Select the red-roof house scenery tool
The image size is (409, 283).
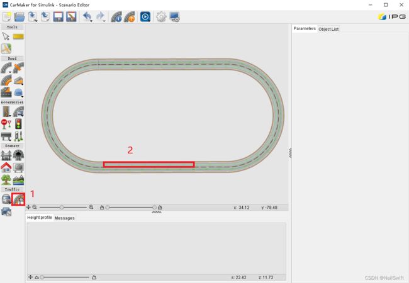[6, 167]
